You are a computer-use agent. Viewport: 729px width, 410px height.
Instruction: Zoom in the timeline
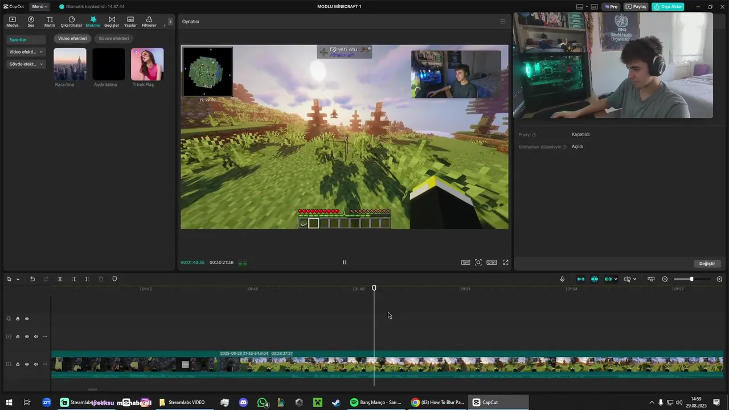tap(719, 279)
